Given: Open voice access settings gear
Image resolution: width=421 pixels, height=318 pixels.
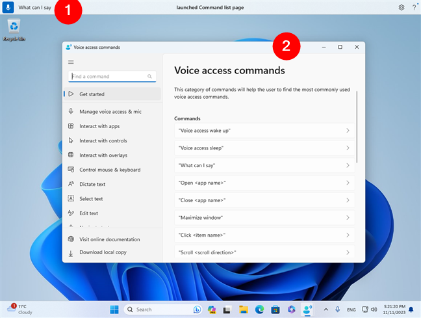Looking at the screenshot, I should (401, 8).
